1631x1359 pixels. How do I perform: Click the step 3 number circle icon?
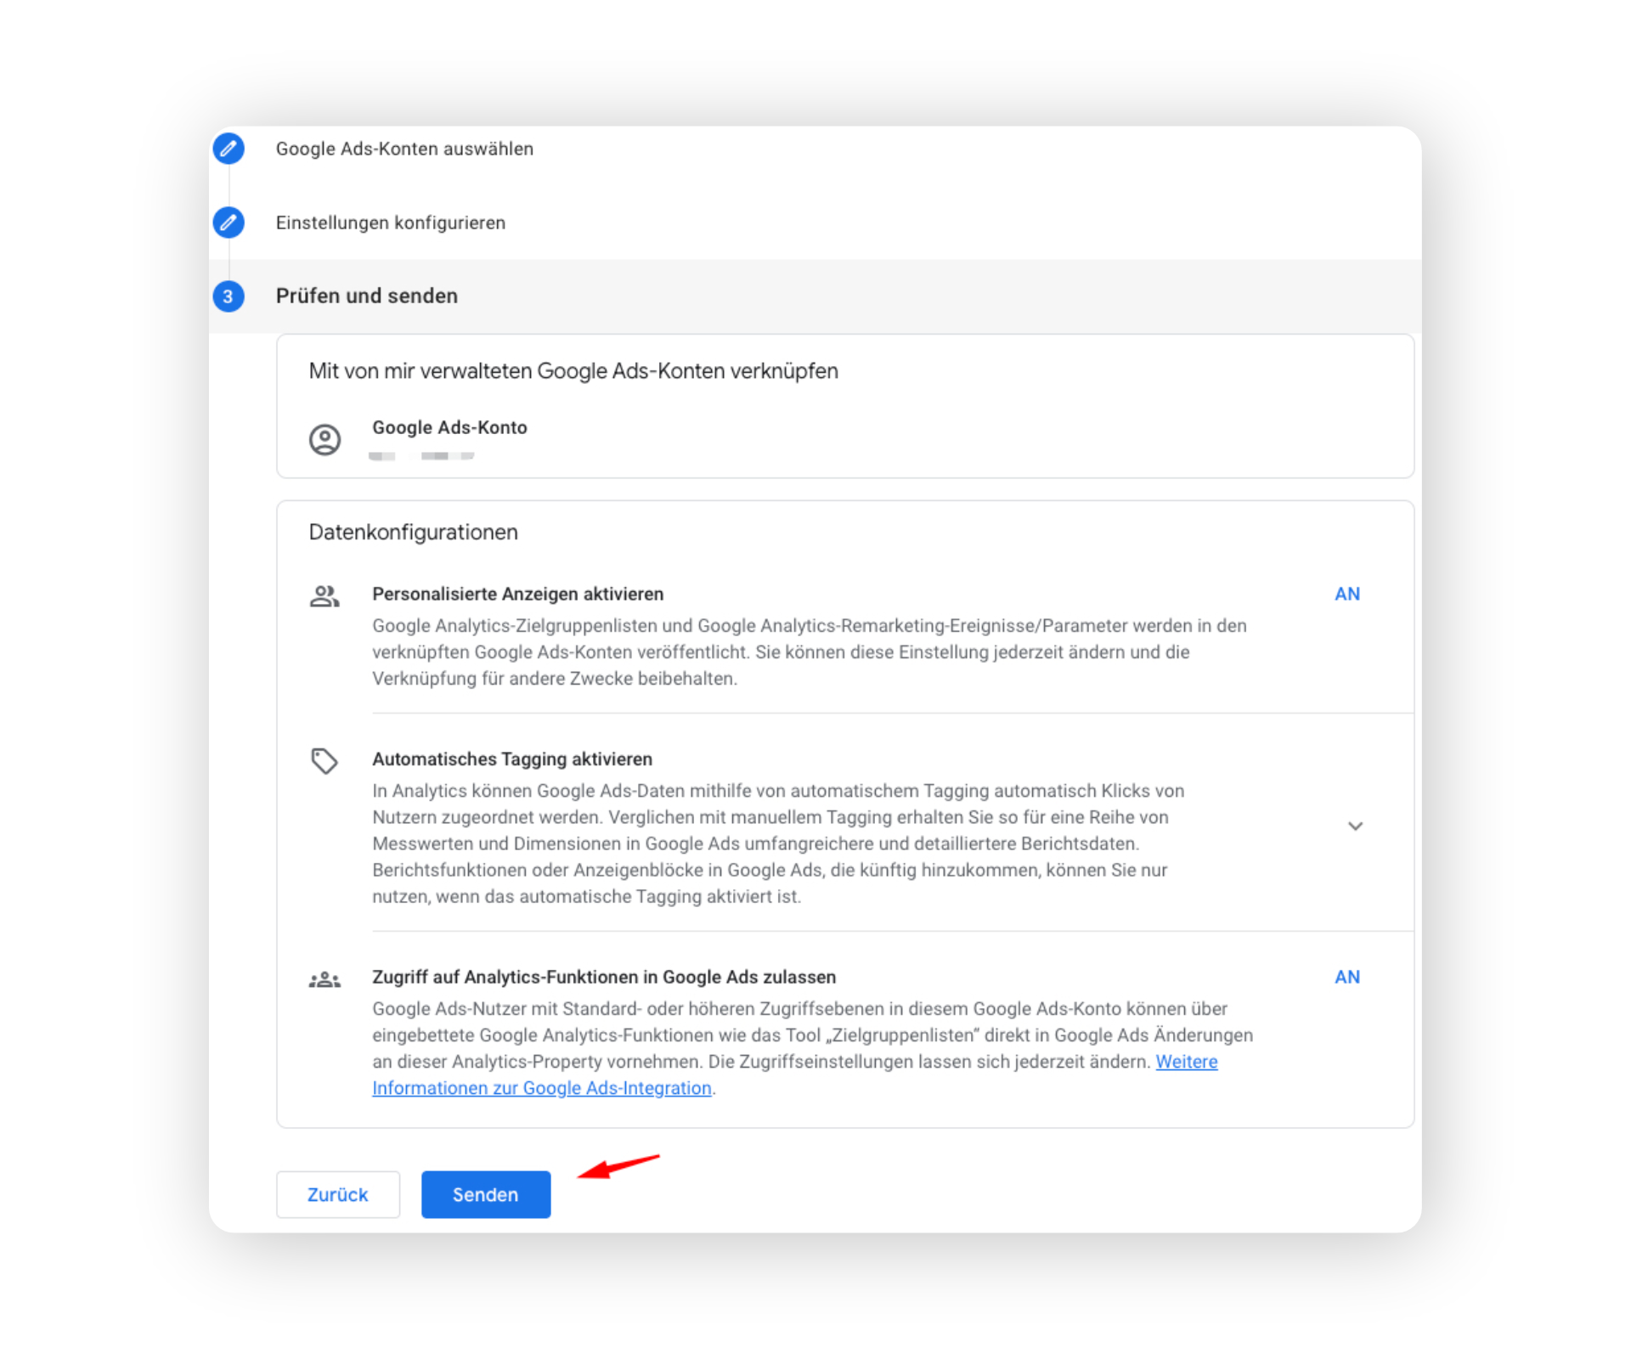[228, 296]
